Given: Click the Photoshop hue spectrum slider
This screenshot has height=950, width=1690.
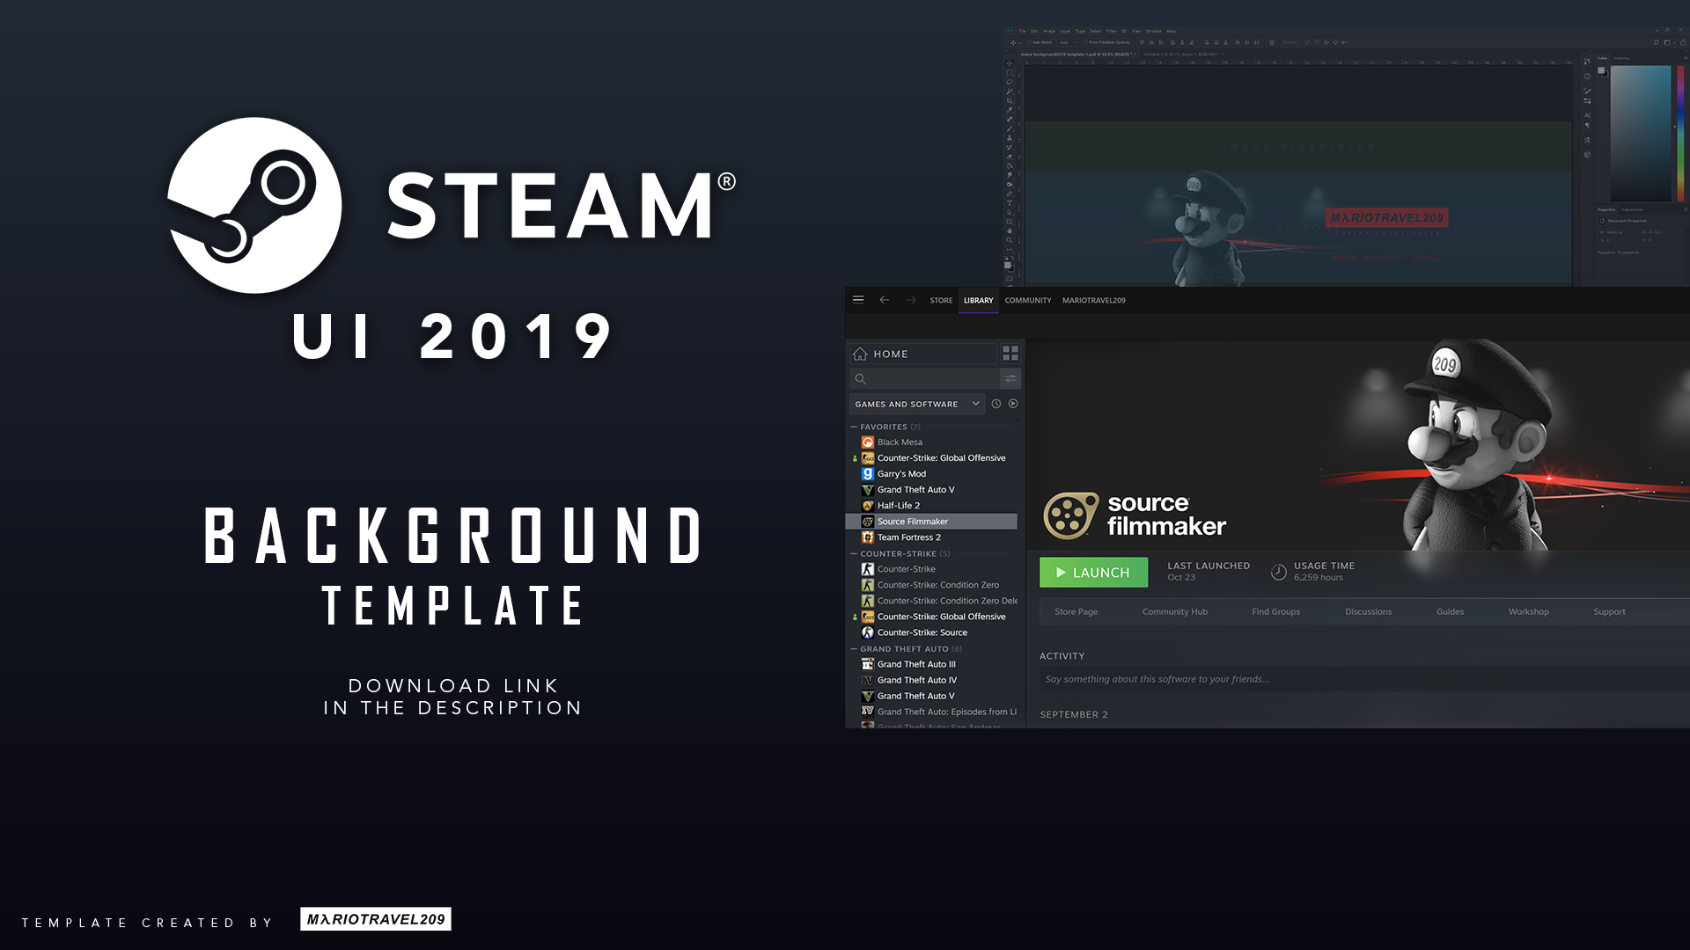Looking at the screenshot, I should point(1680,133).
